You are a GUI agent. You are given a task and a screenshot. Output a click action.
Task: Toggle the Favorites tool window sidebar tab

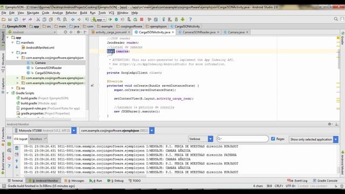pos(3,136)
